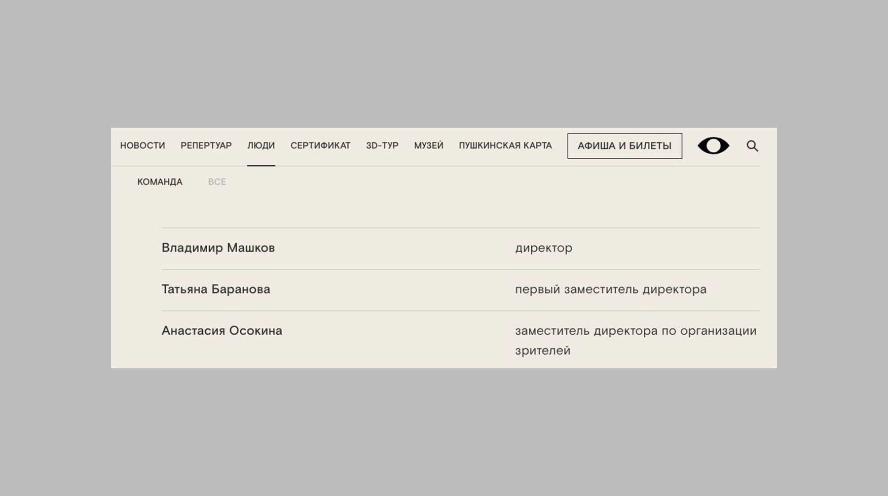
Task: Click the eye accessibility icon
Action: pyautogui.click(x=713, y=146)
